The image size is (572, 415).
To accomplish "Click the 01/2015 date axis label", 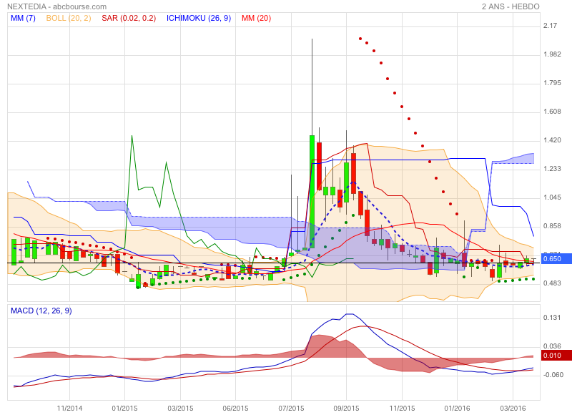I will pyautogui.click(x=124, y=408).
